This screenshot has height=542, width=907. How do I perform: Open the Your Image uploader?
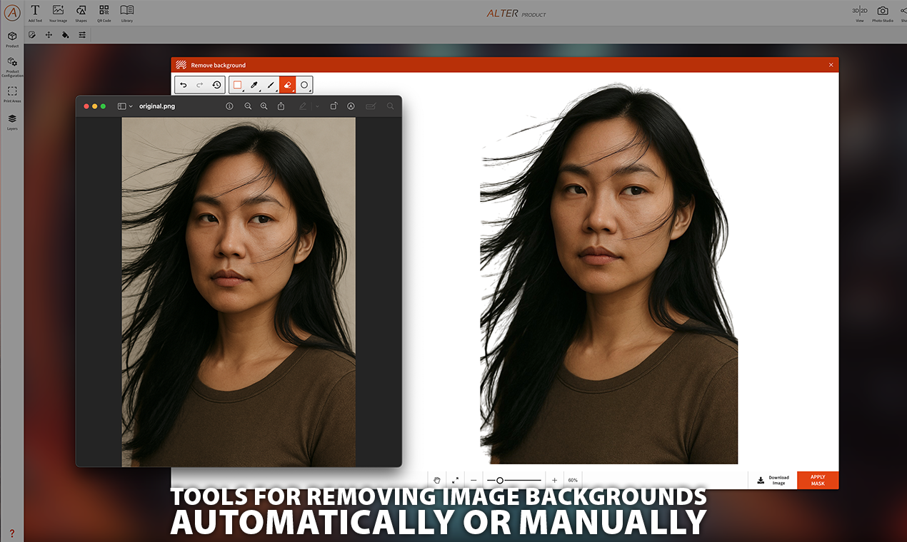tap(58, 13)
